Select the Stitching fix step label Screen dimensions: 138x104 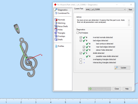(62, 23)
